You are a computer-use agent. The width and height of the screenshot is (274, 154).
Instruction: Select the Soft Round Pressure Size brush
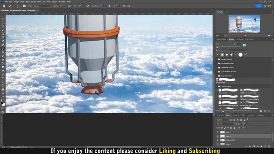click(249, 91)
